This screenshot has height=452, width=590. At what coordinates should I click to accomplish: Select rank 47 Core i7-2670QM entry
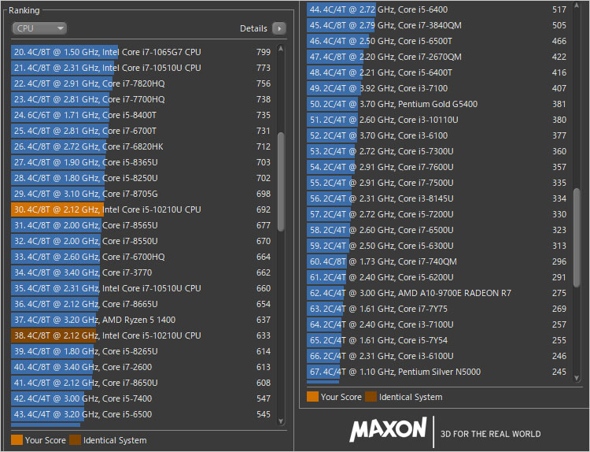[x=437, y=57]
